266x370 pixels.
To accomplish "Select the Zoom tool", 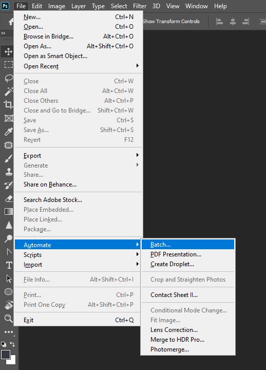I will [x=9, y=319].
